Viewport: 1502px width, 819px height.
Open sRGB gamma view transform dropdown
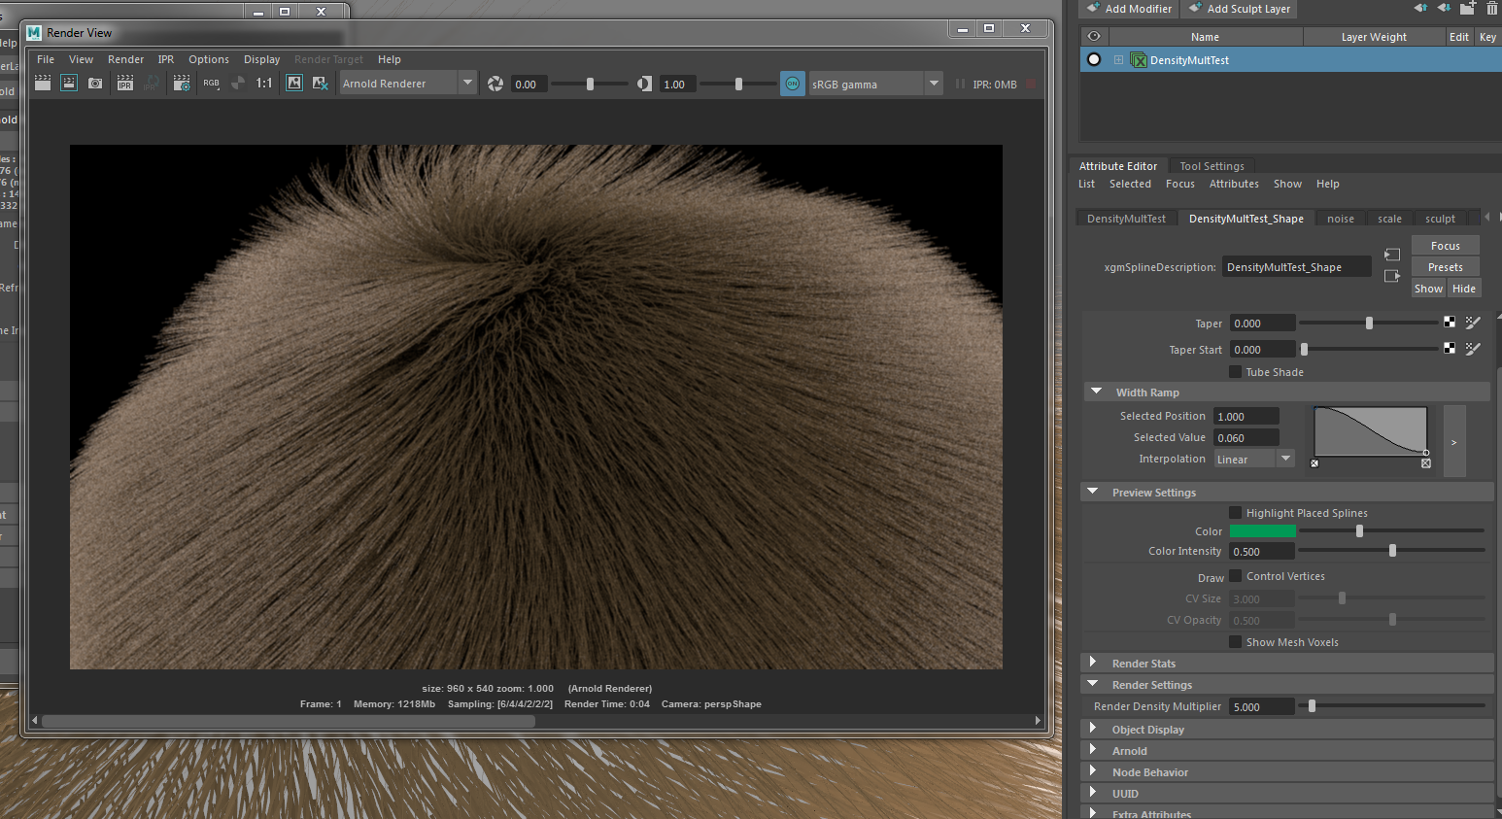click(875, 84)
